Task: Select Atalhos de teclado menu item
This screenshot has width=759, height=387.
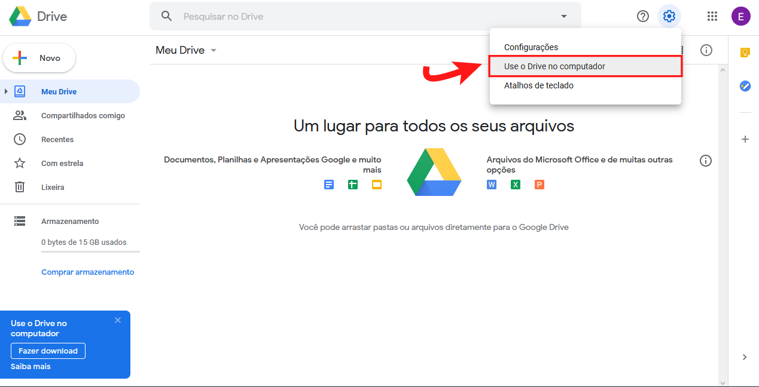Action: pyautogui.click(x=538, y=85)
